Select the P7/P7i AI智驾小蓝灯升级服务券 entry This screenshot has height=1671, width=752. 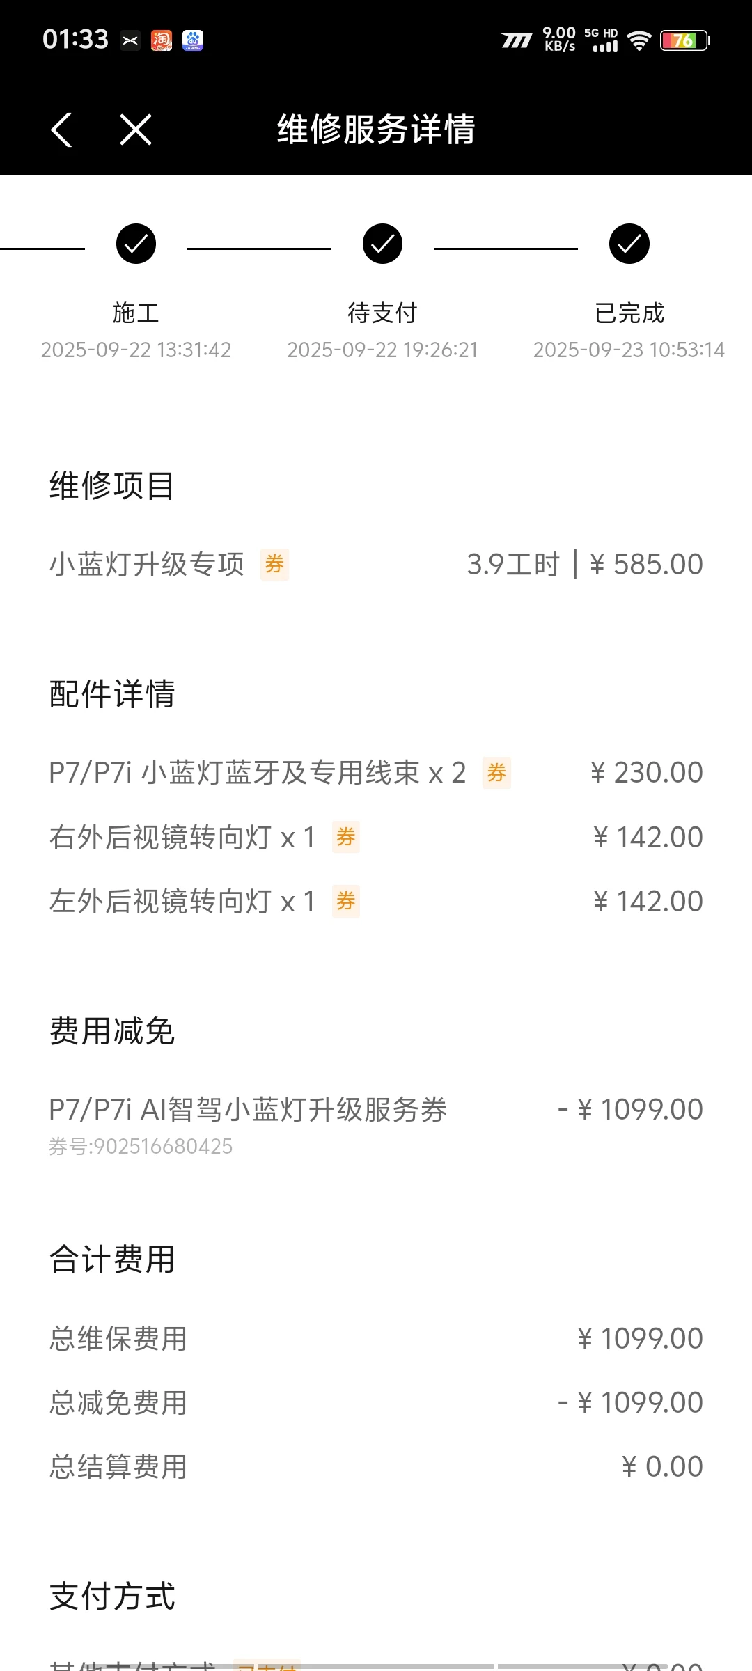248,1109
